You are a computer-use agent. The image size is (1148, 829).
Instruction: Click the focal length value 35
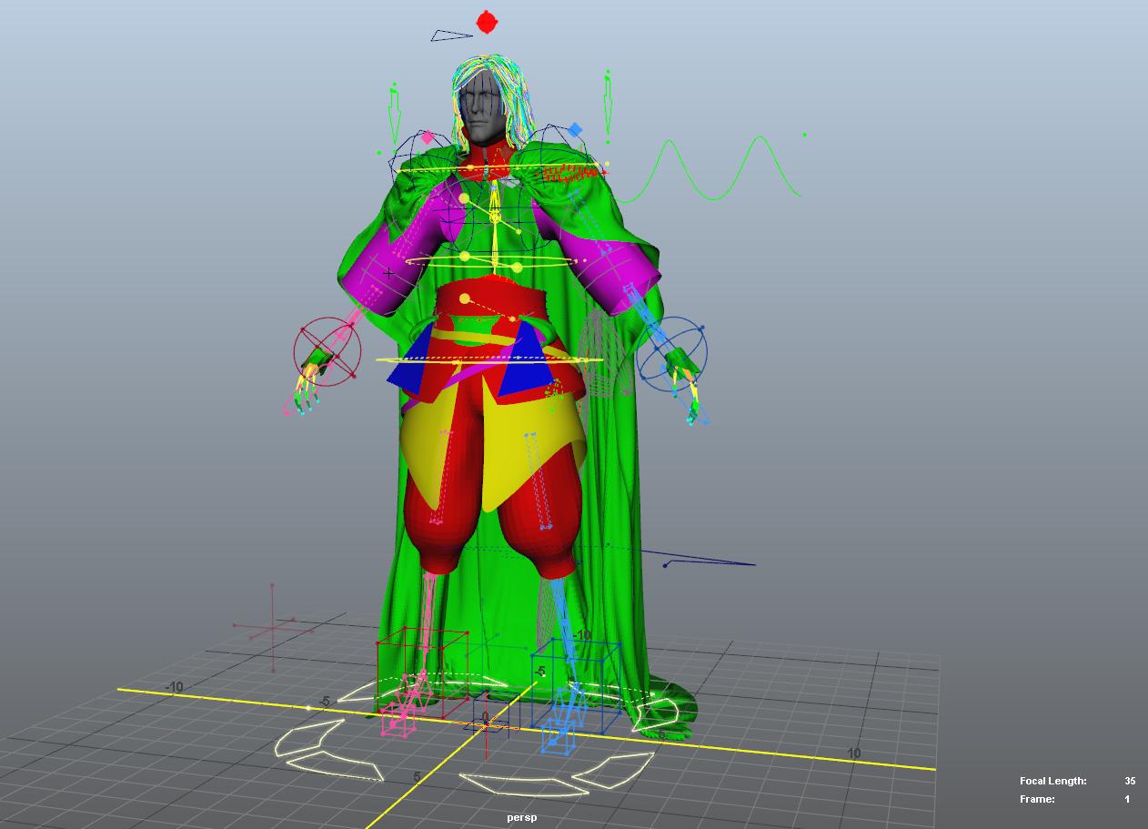(1130, 781)
